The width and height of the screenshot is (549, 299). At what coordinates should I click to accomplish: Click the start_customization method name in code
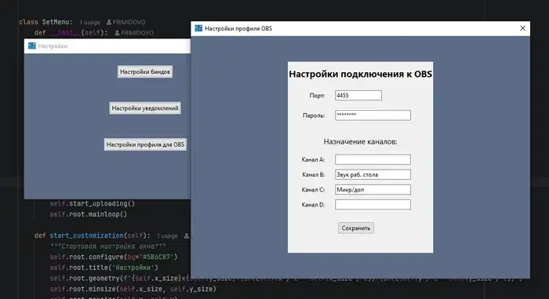pyautogui.click(x=86, y=235)
